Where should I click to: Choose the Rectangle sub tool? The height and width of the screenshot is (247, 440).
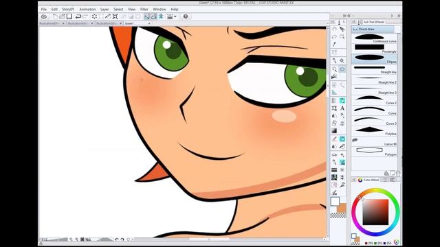click(374, 49)
